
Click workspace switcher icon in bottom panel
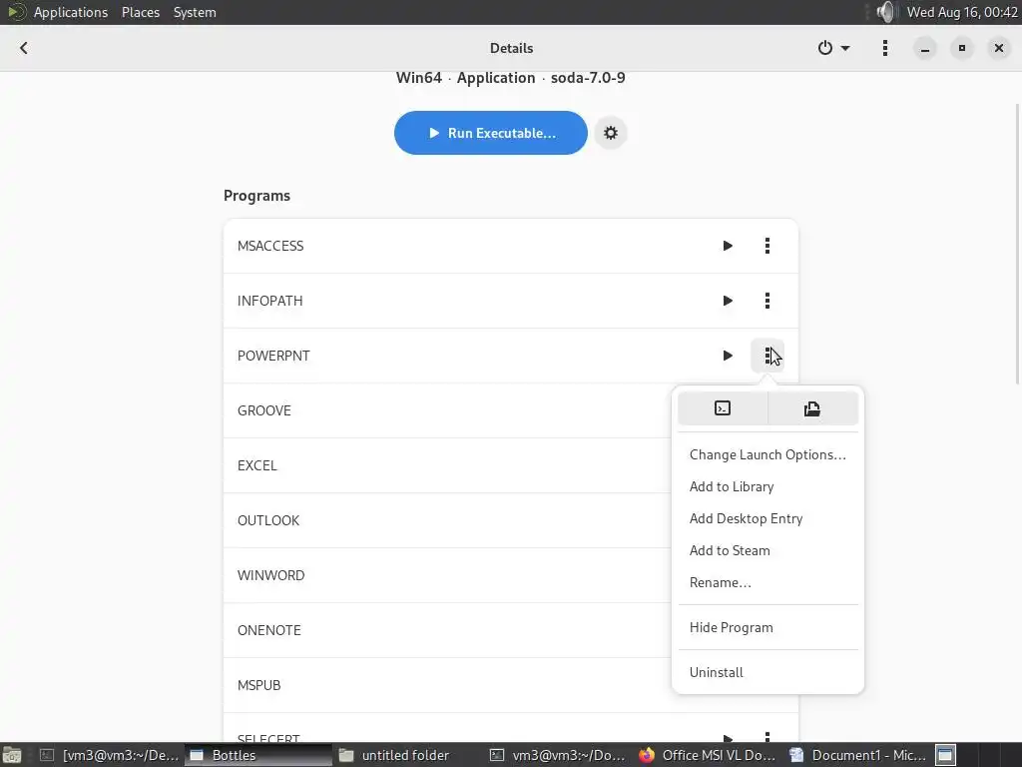946,755
